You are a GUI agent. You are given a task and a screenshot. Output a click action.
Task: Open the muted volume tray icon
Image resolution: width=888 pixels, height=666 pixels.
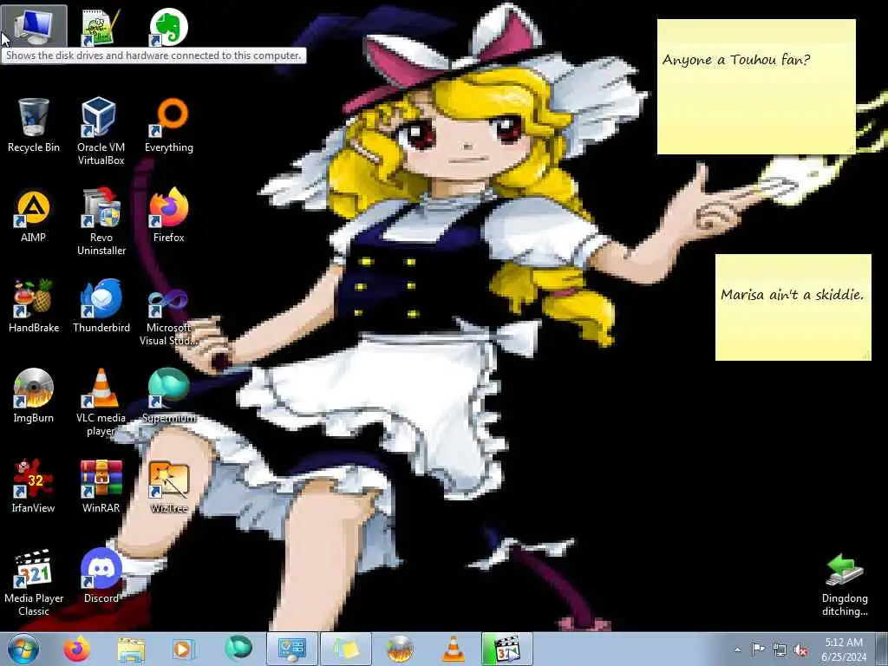click(x=800, y=650)
